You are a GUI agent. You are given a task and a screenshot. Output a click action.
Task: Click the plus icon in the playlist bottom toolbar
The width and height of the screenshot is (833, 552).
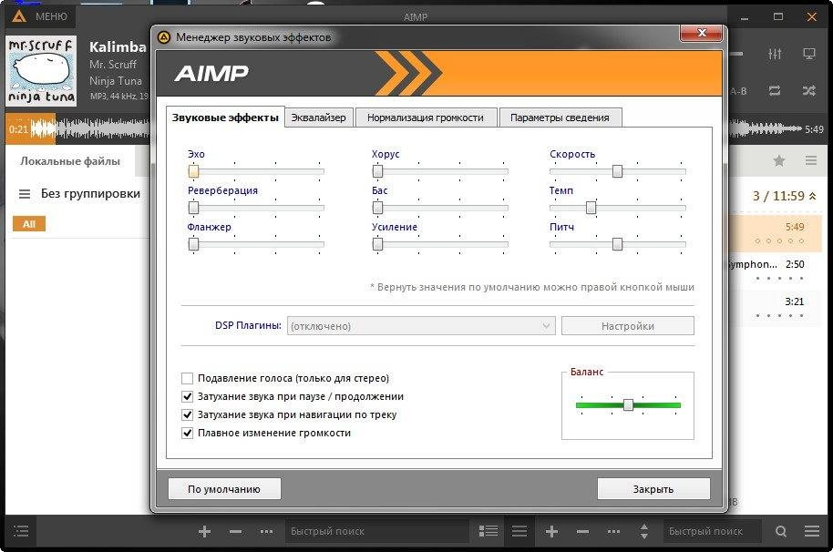tap(551, 531)
